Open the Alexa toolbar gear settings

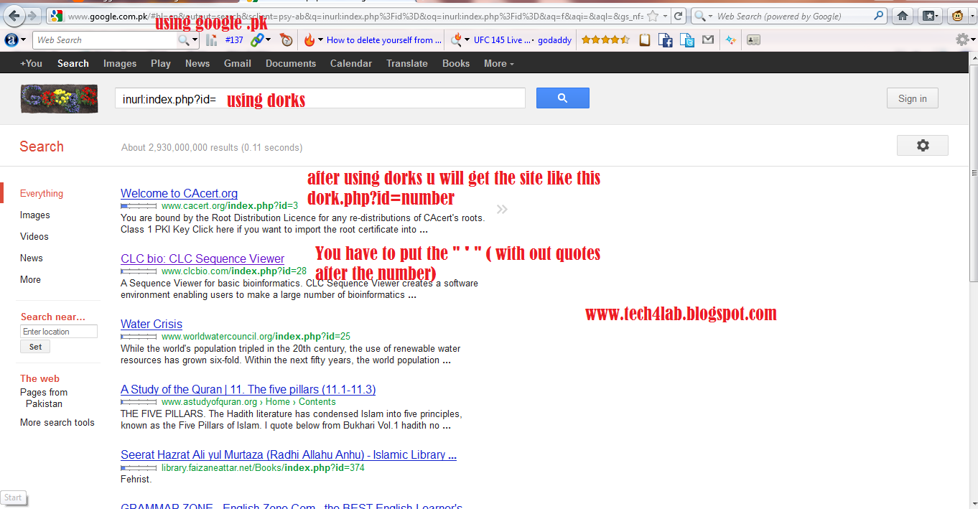pos(962,40)
